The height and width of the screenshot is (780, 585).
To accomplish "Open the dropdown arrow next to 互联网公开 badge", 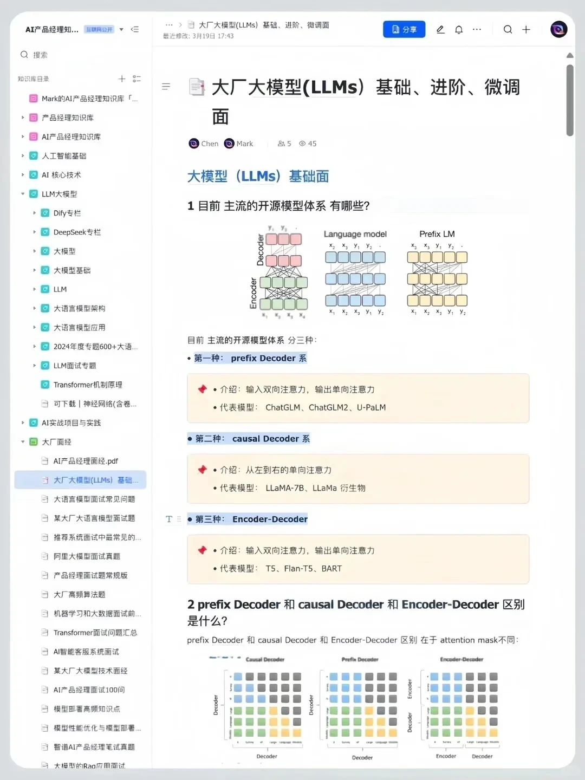I will coord(121,29).
